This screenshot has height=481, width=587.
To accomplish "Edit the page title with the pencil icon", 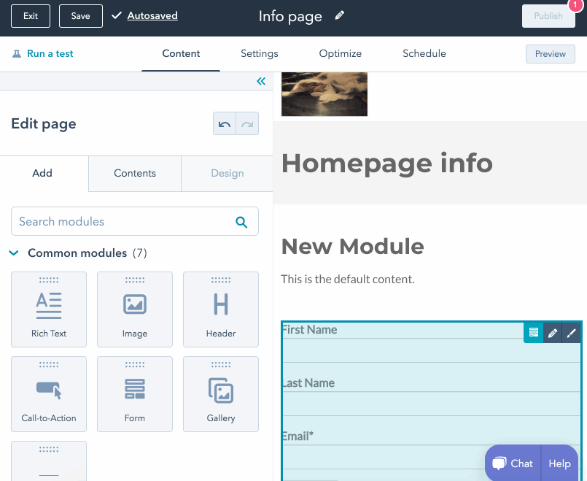I will click(x=339, y=15).
